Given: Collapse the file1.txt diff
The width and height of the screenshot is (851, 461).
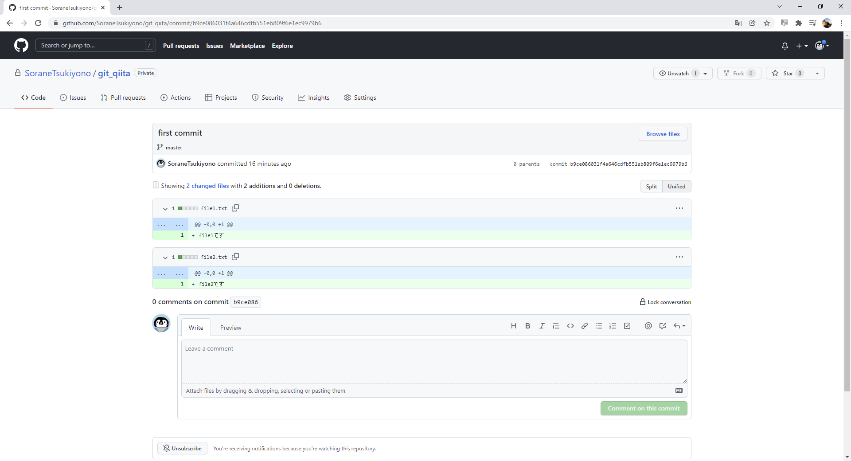Looking at the screenshot, I should [165, 209].
